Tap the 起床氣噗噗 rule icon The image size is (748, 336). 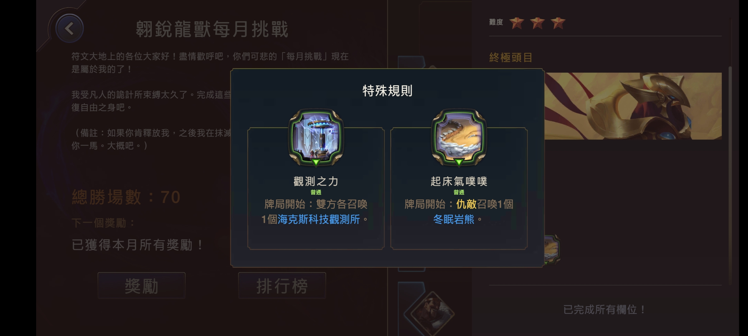459,137
